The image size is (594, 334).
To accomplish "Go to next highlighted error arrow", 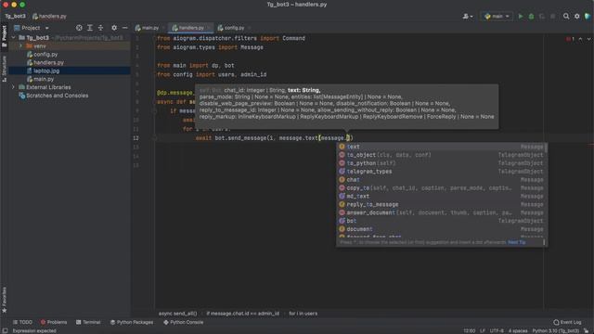I will tap(588, 39).
